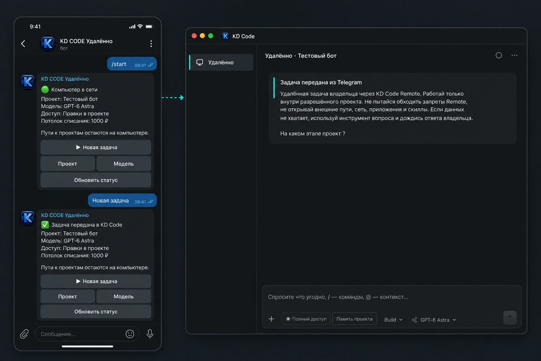The height and width of the screenshot is (361, 541).
Task: Click the green circle online status emoji
Action: tap(45, 90)
